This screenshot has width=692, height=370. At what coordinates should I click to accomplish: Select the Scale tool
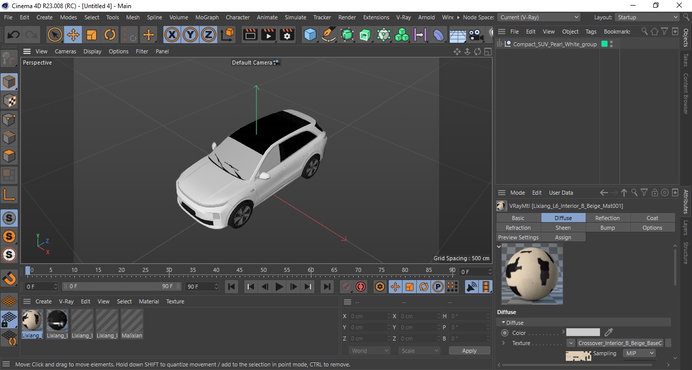[92, 35]
